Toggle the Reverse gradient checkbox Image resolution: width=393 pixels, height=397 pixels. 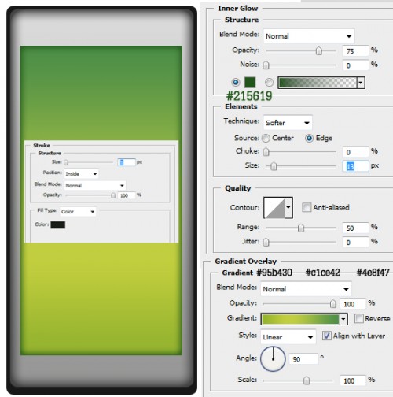coord(358,318)
